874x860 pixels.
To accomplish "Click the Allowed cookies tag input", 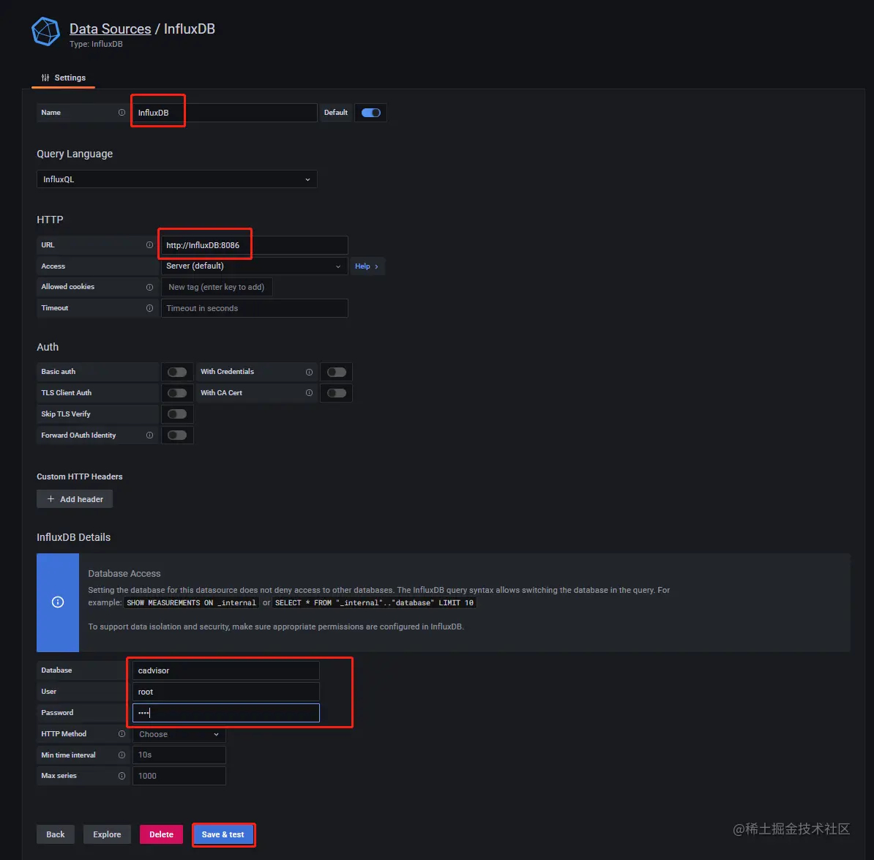I will pos(216,287).
